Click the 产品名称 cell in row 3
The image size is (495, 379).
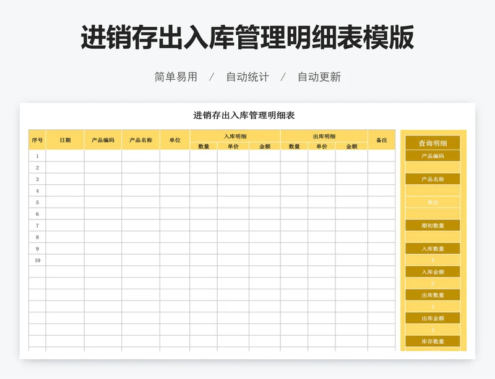tap(141, 179)
